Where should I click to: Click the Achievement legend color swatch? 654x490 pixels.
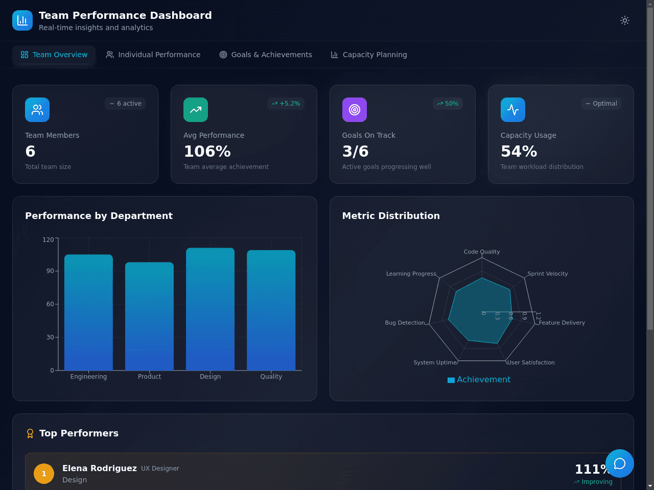pos(451,380)
